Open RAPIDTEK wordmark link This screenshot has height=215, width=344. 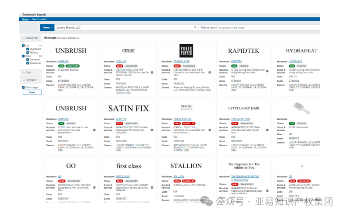[x=236, y=62]
